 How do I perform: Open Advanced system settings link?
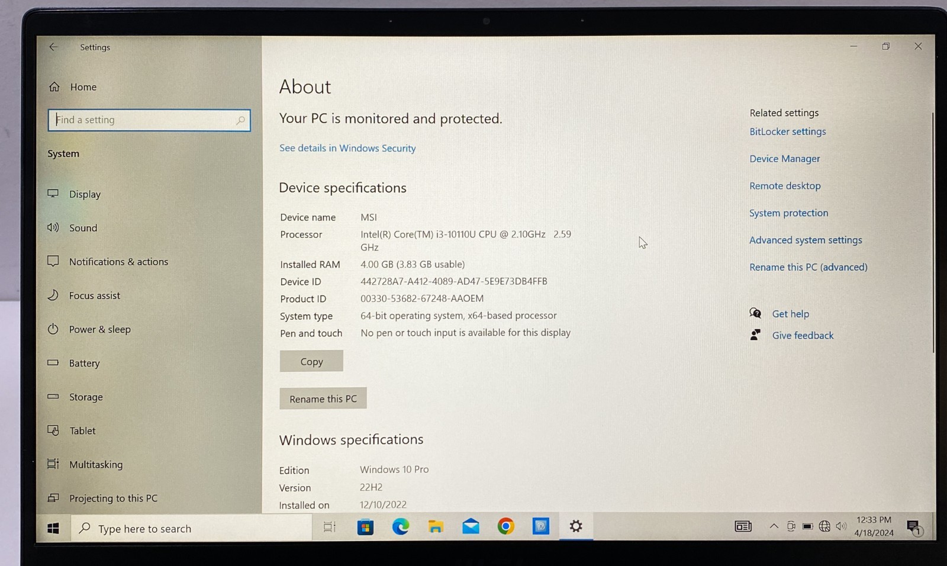806,240
